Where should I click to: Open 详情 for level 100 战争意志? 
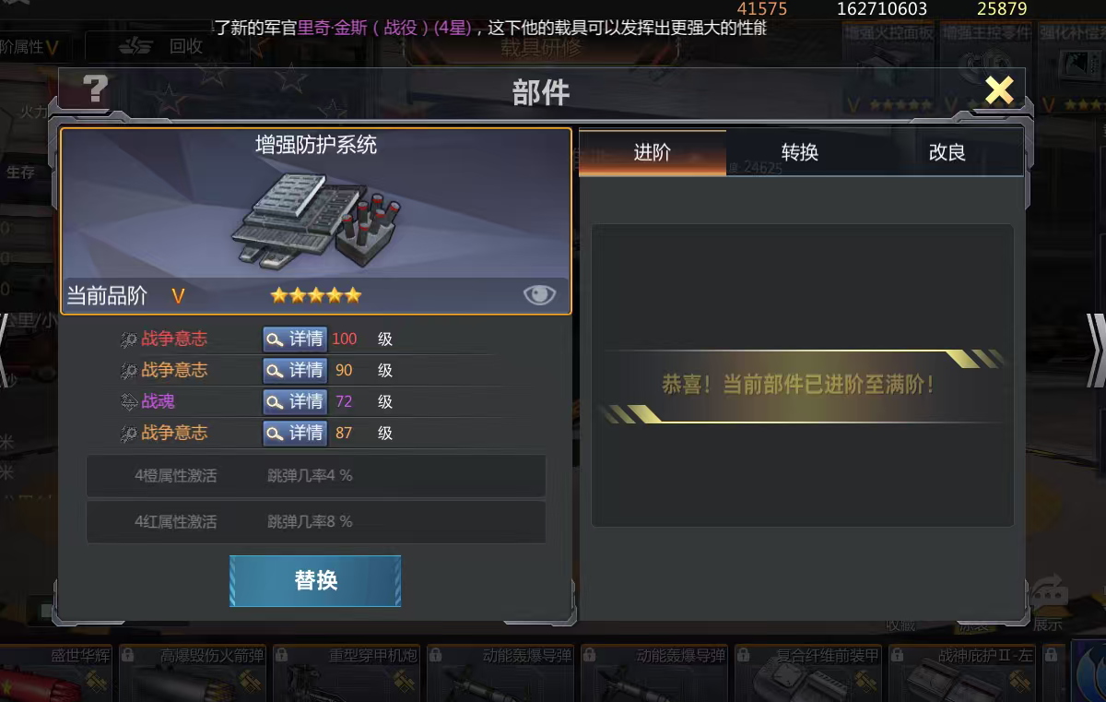(x=294, y=339)
